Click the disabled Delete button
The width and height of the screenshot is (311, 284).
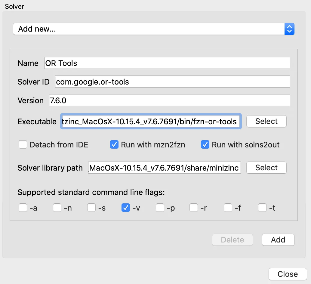[x=232, y=240]
